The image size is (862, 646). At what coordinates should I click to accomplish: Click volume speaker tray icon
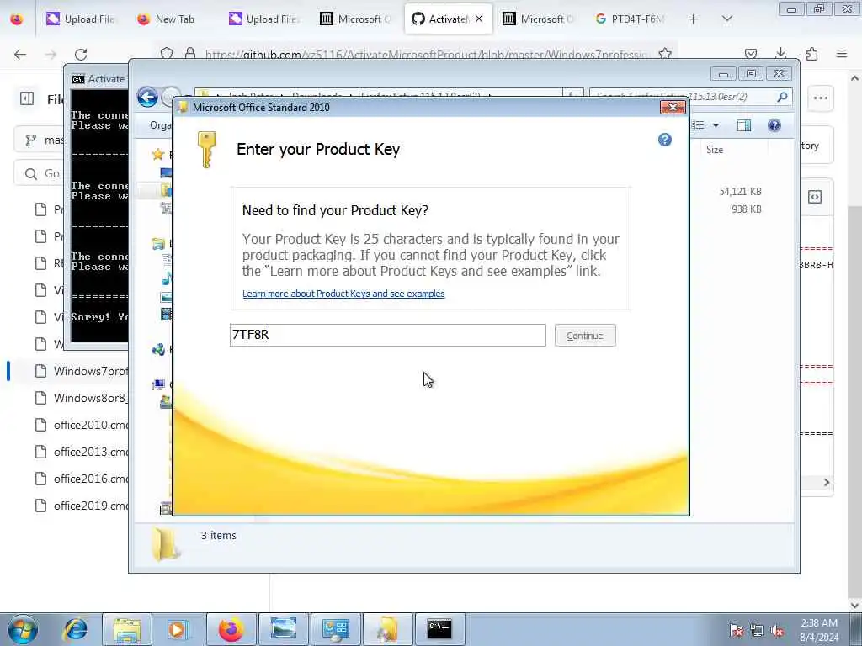[777, 630]
